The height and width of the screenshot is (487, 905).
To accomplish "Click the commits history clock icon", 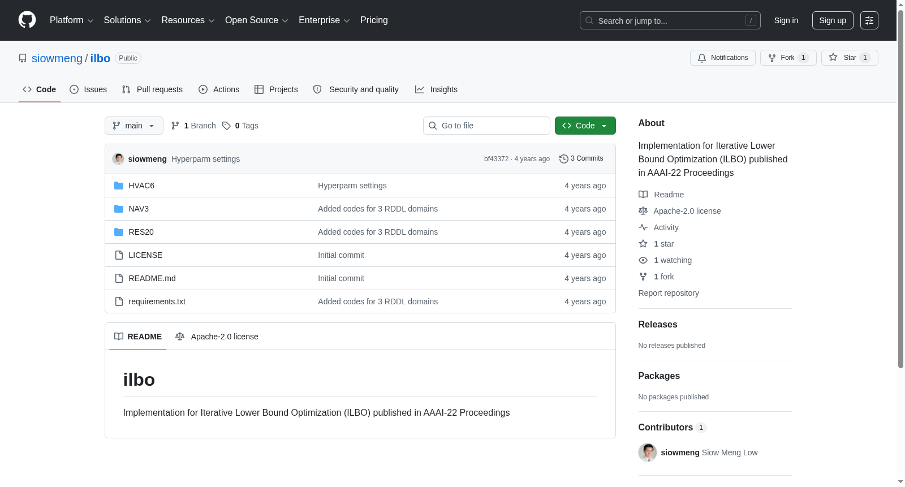I will pos(563,159).
